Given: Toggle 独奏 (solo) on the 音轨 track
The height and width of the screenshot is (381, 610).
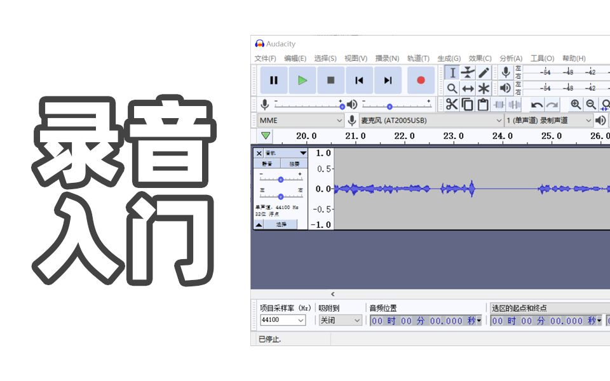Looking at the screenshot, I should (x=294, y=163).
